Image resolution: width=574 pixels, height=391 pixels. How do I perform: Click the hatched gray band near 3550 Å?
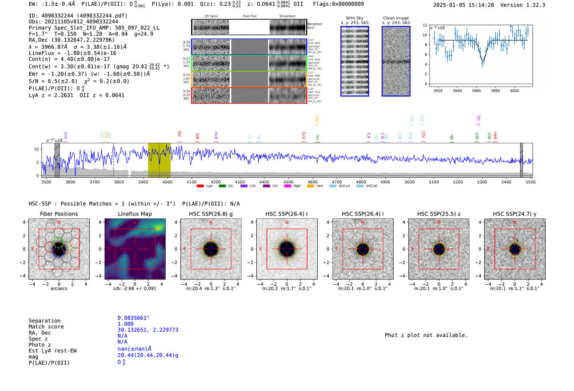pyautogui.click(x=57, y=160)
